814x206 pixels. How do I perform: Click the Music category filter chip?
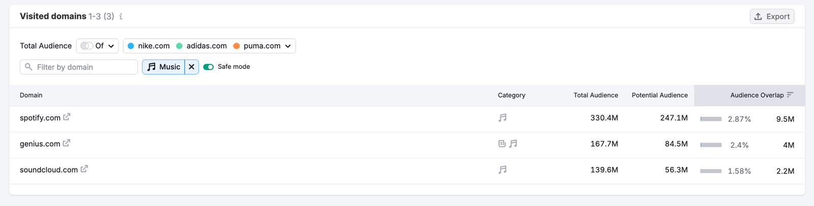tap(164, 67)
